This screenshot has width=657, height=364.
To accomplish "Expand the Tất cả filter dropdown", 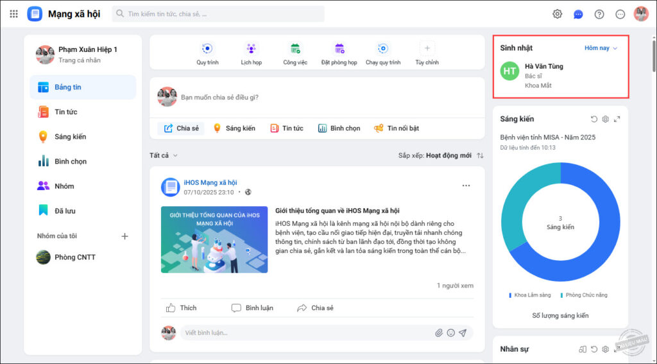I will pos(164,155).
